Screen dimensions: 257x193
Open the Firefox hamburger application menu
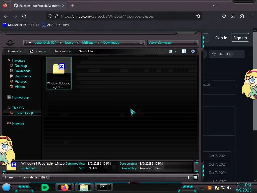pos(251,16)
